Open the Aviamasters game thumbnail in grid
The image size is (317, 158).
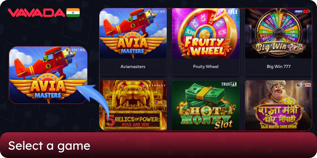click(x=133, y=34)
